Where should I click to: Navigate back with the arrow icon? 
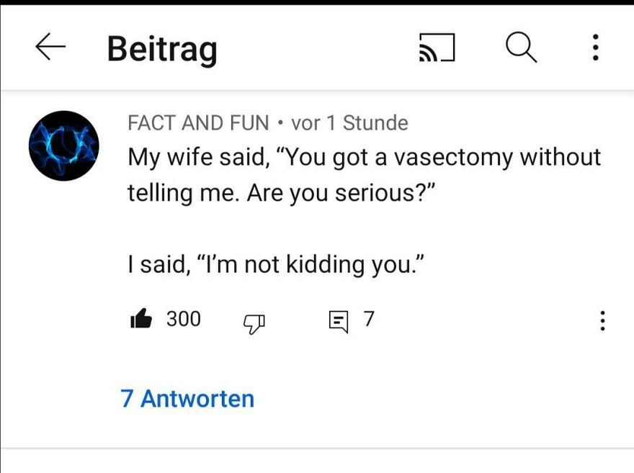(49, 48)
